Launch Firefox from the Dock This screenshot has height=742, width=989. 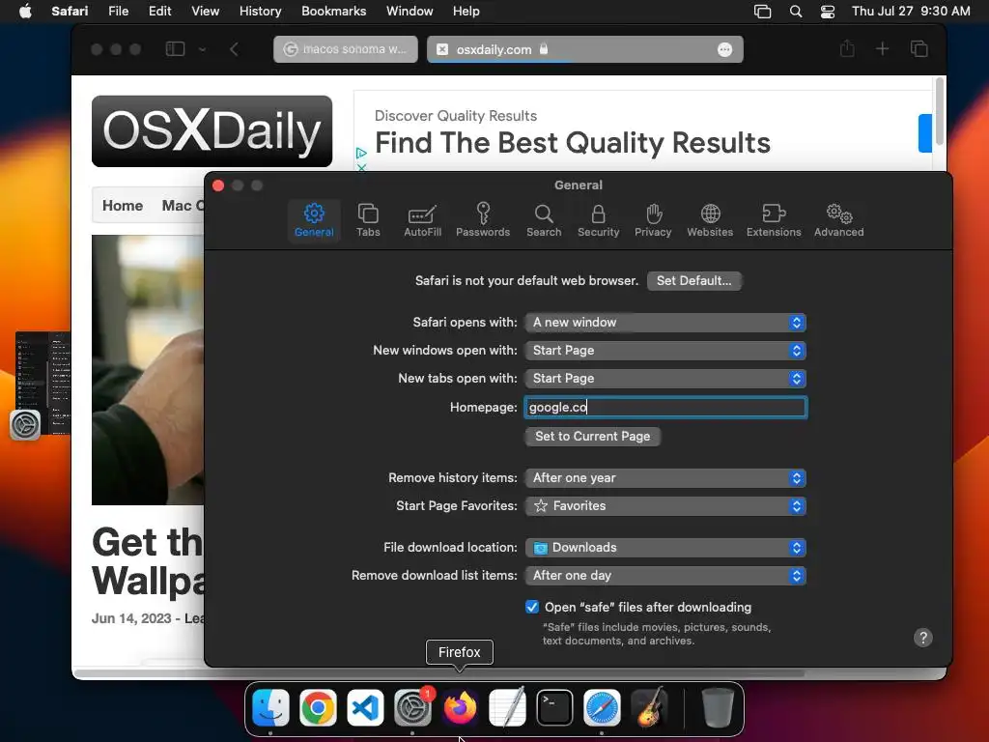460,707
